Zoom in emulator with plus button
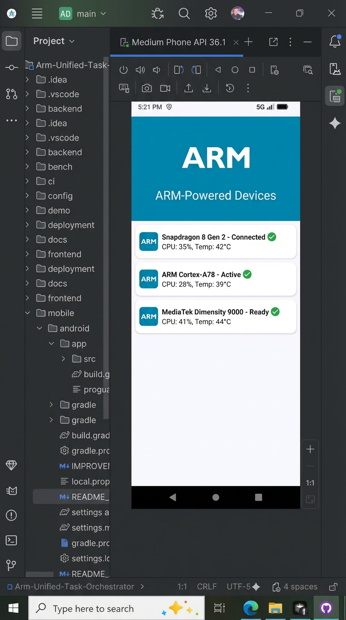This screenshot has height=620, width=346. pyautogui.click(x=310, y=449)
